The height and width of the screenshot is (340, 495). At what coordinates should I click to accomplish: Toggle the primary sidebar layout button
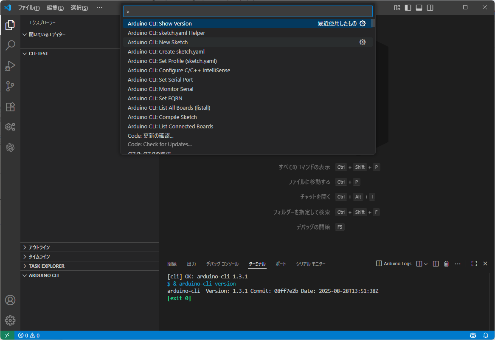(x=408, y=8)
